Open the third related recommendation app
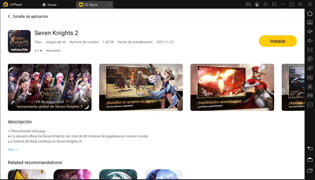315x180 pixels. 118,174
